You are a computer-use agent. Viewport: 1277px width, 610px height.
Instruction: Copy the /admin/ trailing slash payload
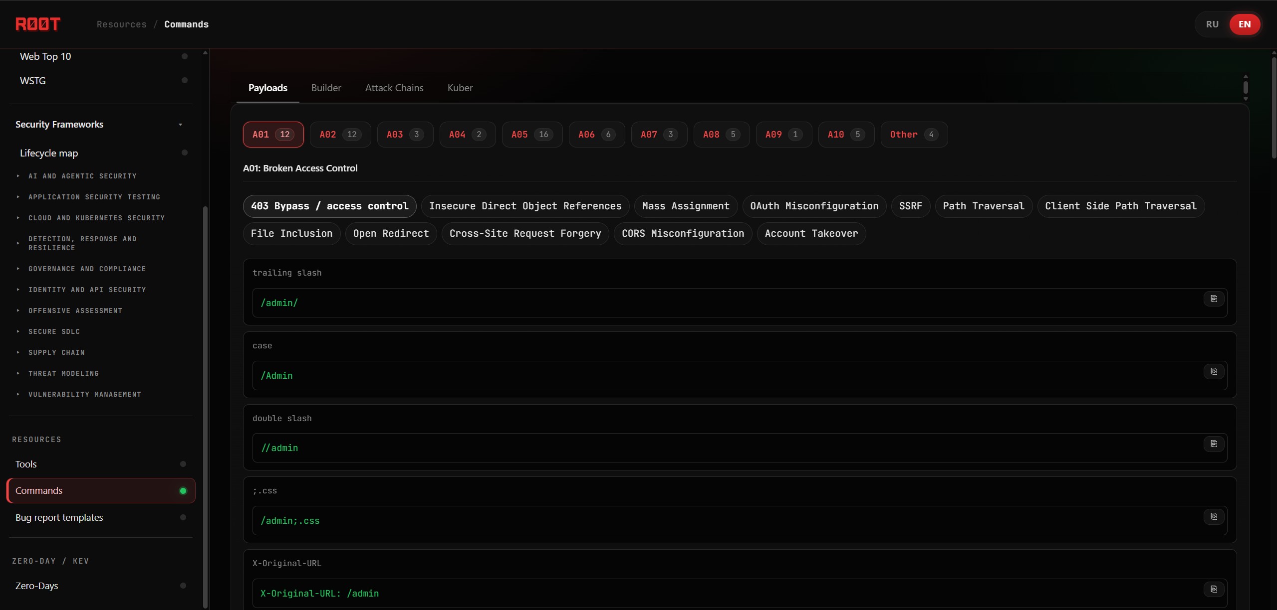pos(1214,299)
